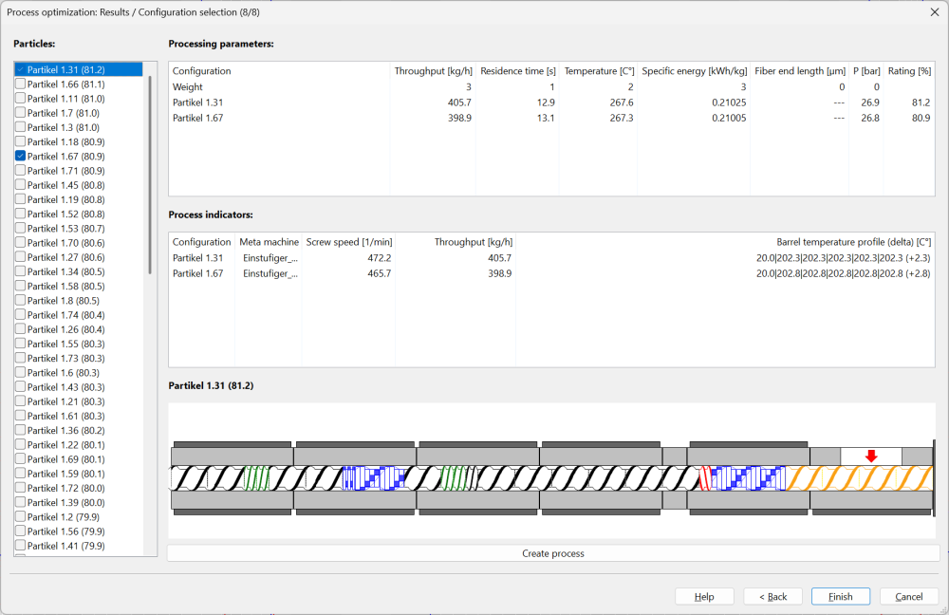
Task: Check Partikel 1.61 (80.3)
Action: pos(21,416)
